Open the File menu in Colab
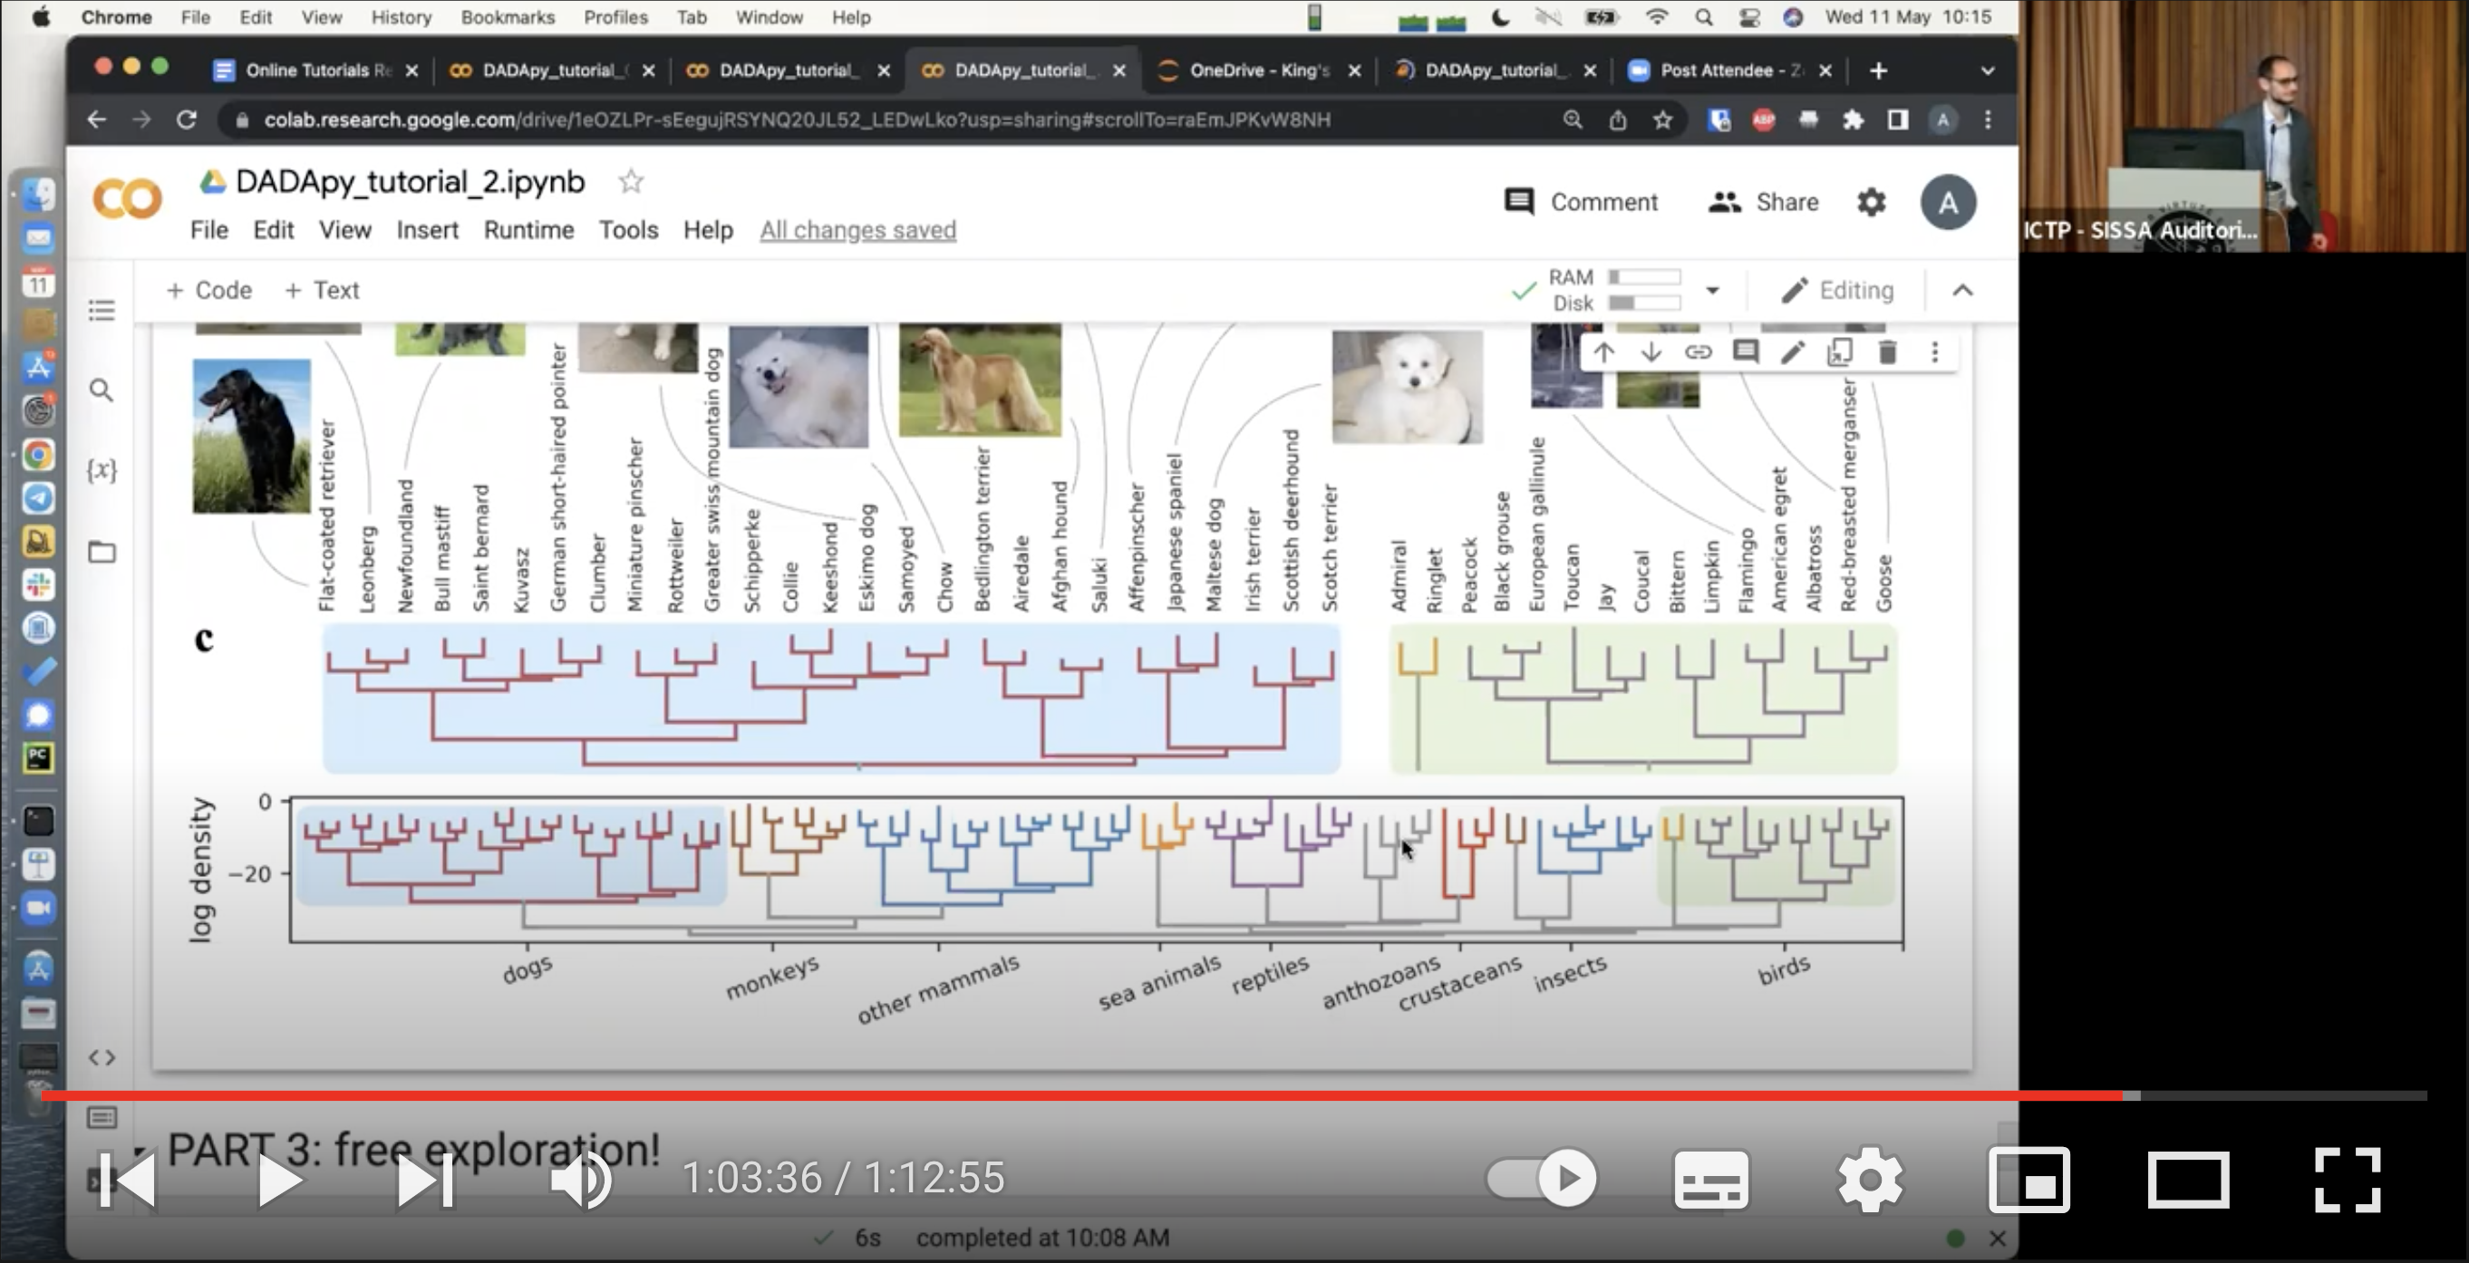This screenshot has height=1263, width=2469. pos(209,230)
